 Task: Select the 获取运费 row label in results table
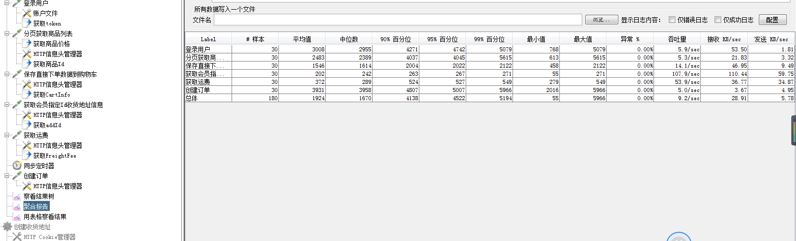click(197, 82)
